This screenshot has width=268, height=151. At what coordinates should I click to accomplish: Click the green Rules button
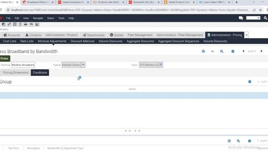click(5, 58)
